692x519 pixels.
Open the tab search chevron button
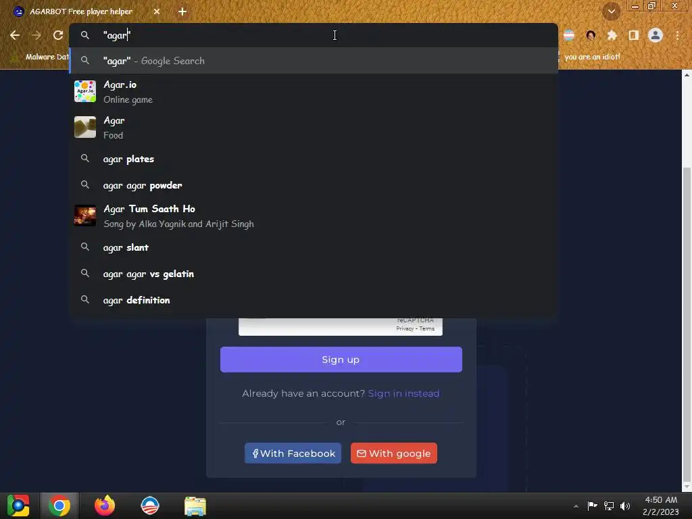click(x=611, y=11)
